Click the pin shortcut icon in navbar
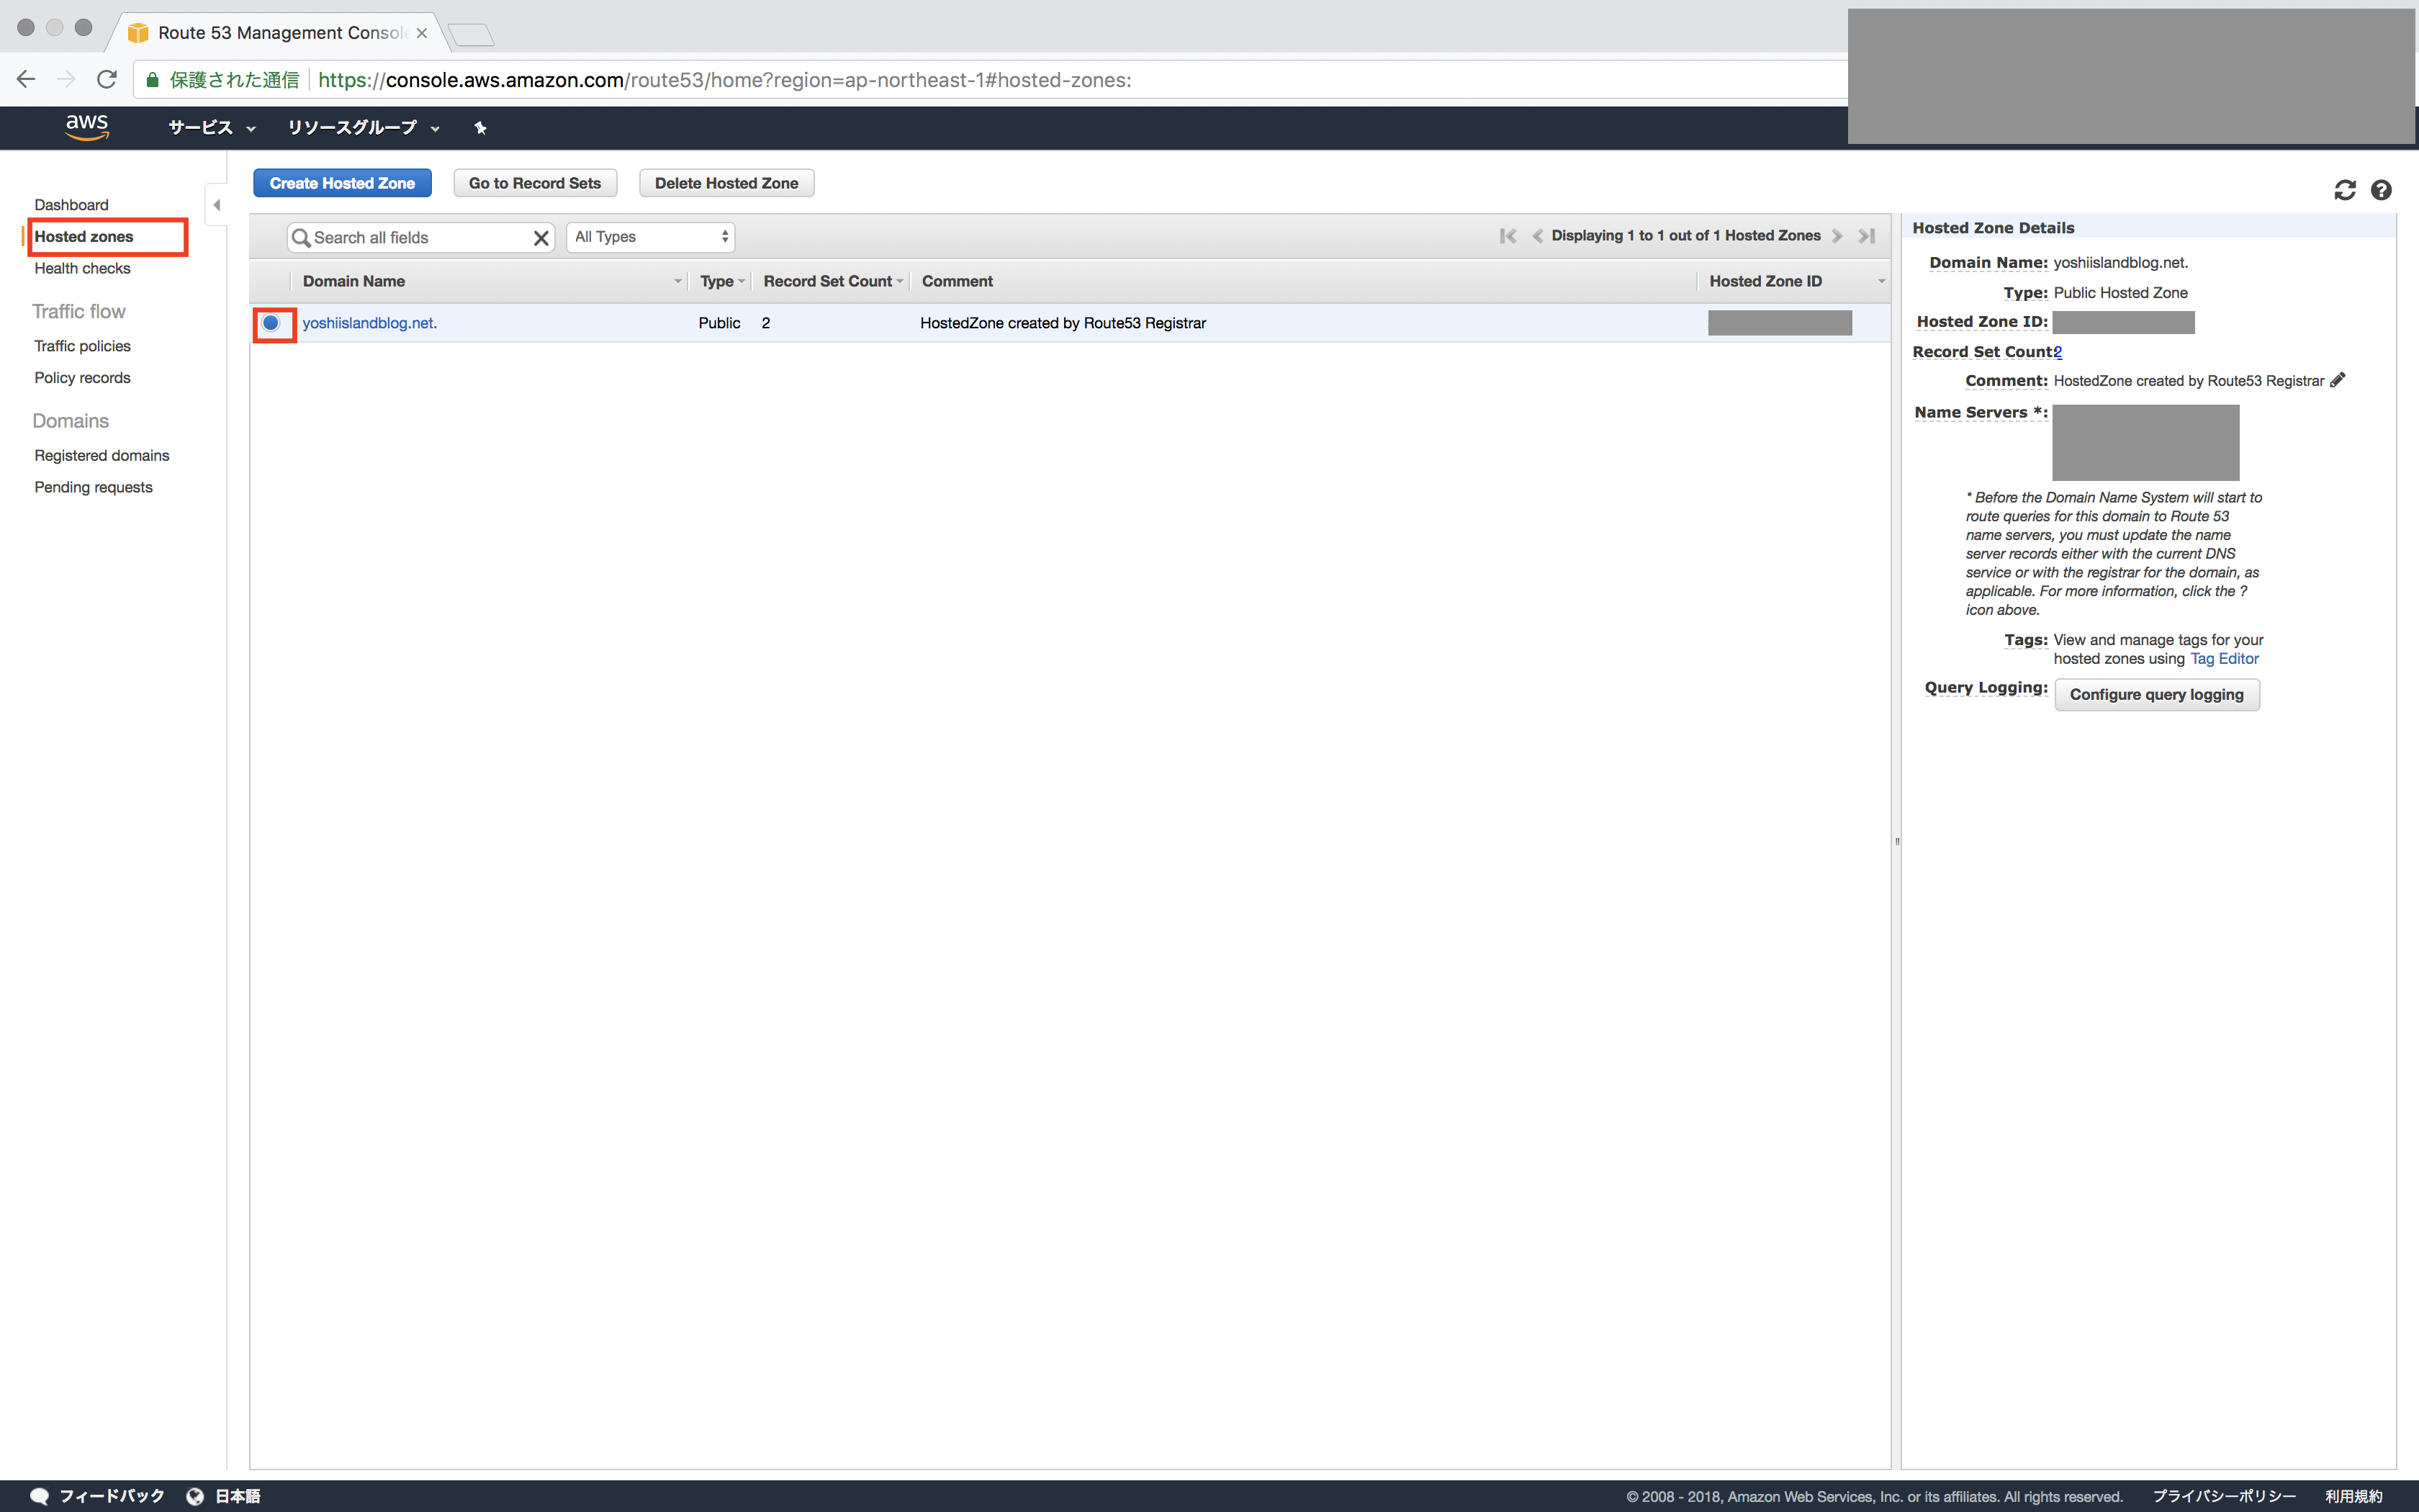The image size is (2419, 1512). click(479, 128)
